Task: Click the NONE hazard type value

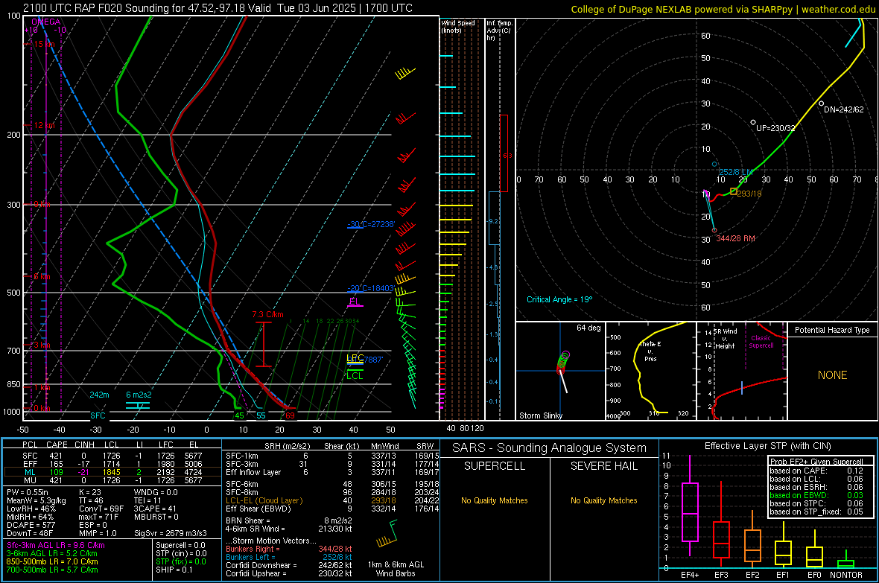Action: coord(832,375)
